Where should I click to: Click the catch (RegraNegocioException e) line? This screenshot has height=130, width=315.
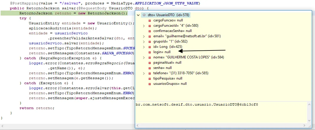tap(60, 58)
